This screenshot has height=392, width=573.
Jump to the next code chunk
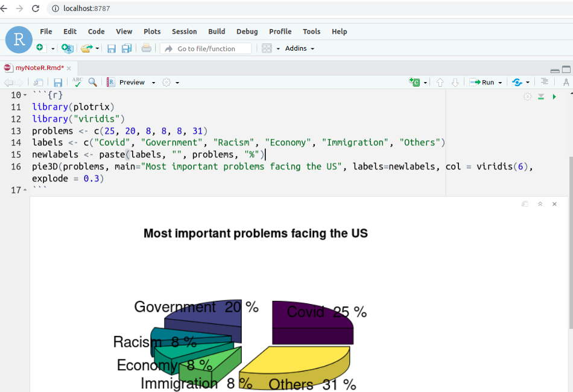[455, 82]
